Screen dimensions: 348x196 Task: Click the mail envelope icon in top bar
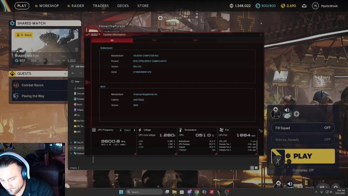point(304,6)
